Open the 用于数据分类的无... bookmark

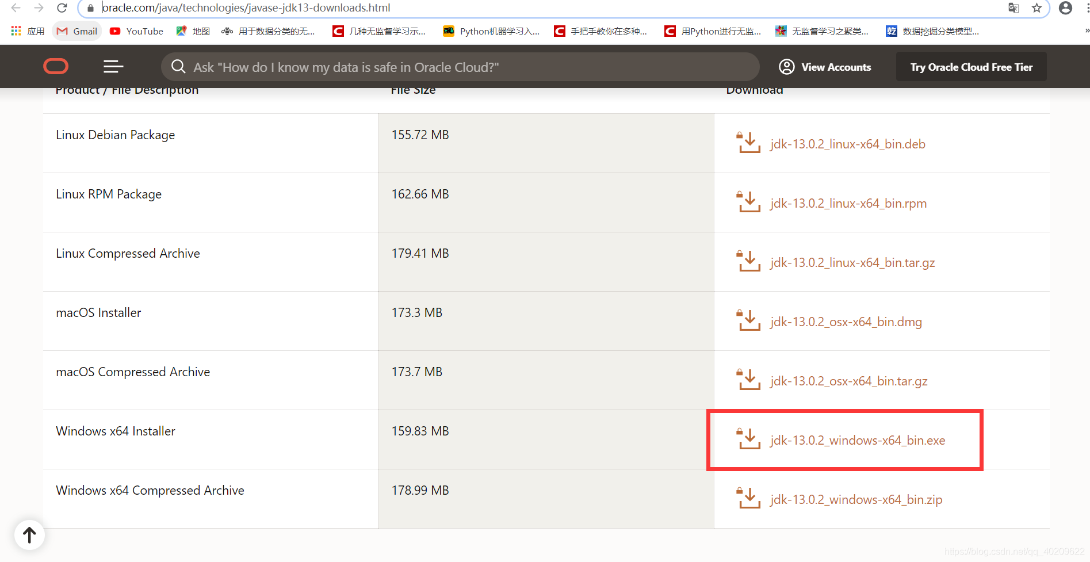pyautogui.click(x=268, y=31)
